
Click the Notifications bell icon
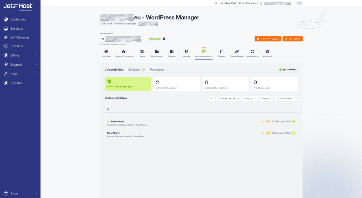coord(240,3)
